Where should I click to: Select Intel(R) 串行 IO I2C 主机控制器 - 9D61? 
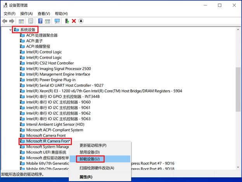(58, 107)
